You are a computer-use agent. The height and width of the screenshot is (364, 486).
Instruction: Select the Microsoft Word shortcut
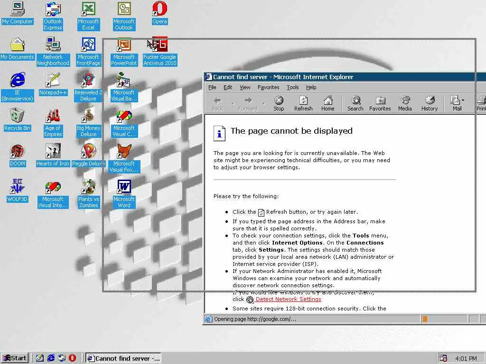click(x=124, y=193)
